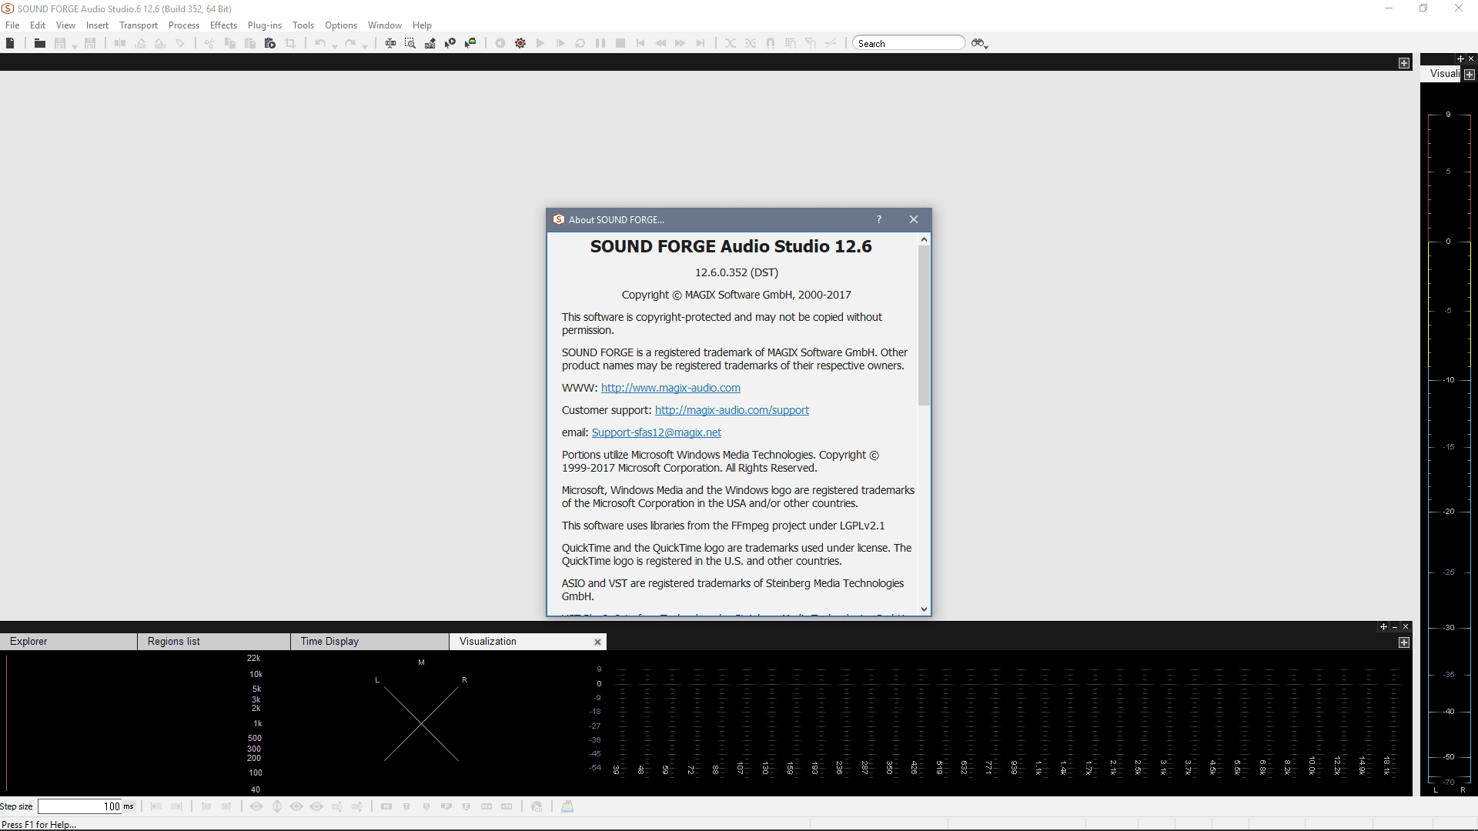Click the Copy icon in toolbar
The width and height of the screenshot is (1478, 831).
pos(229,43)
